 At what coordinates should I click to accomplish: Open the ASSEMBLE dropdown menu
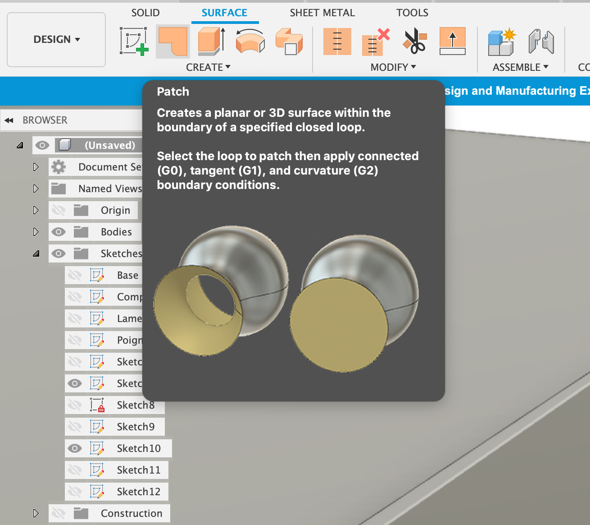click(x=520, y=67)
